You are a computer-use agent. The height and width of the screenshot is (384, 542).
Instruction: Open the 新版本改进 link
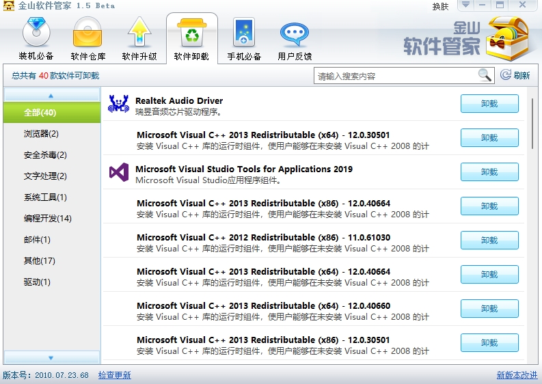[517, 375]
